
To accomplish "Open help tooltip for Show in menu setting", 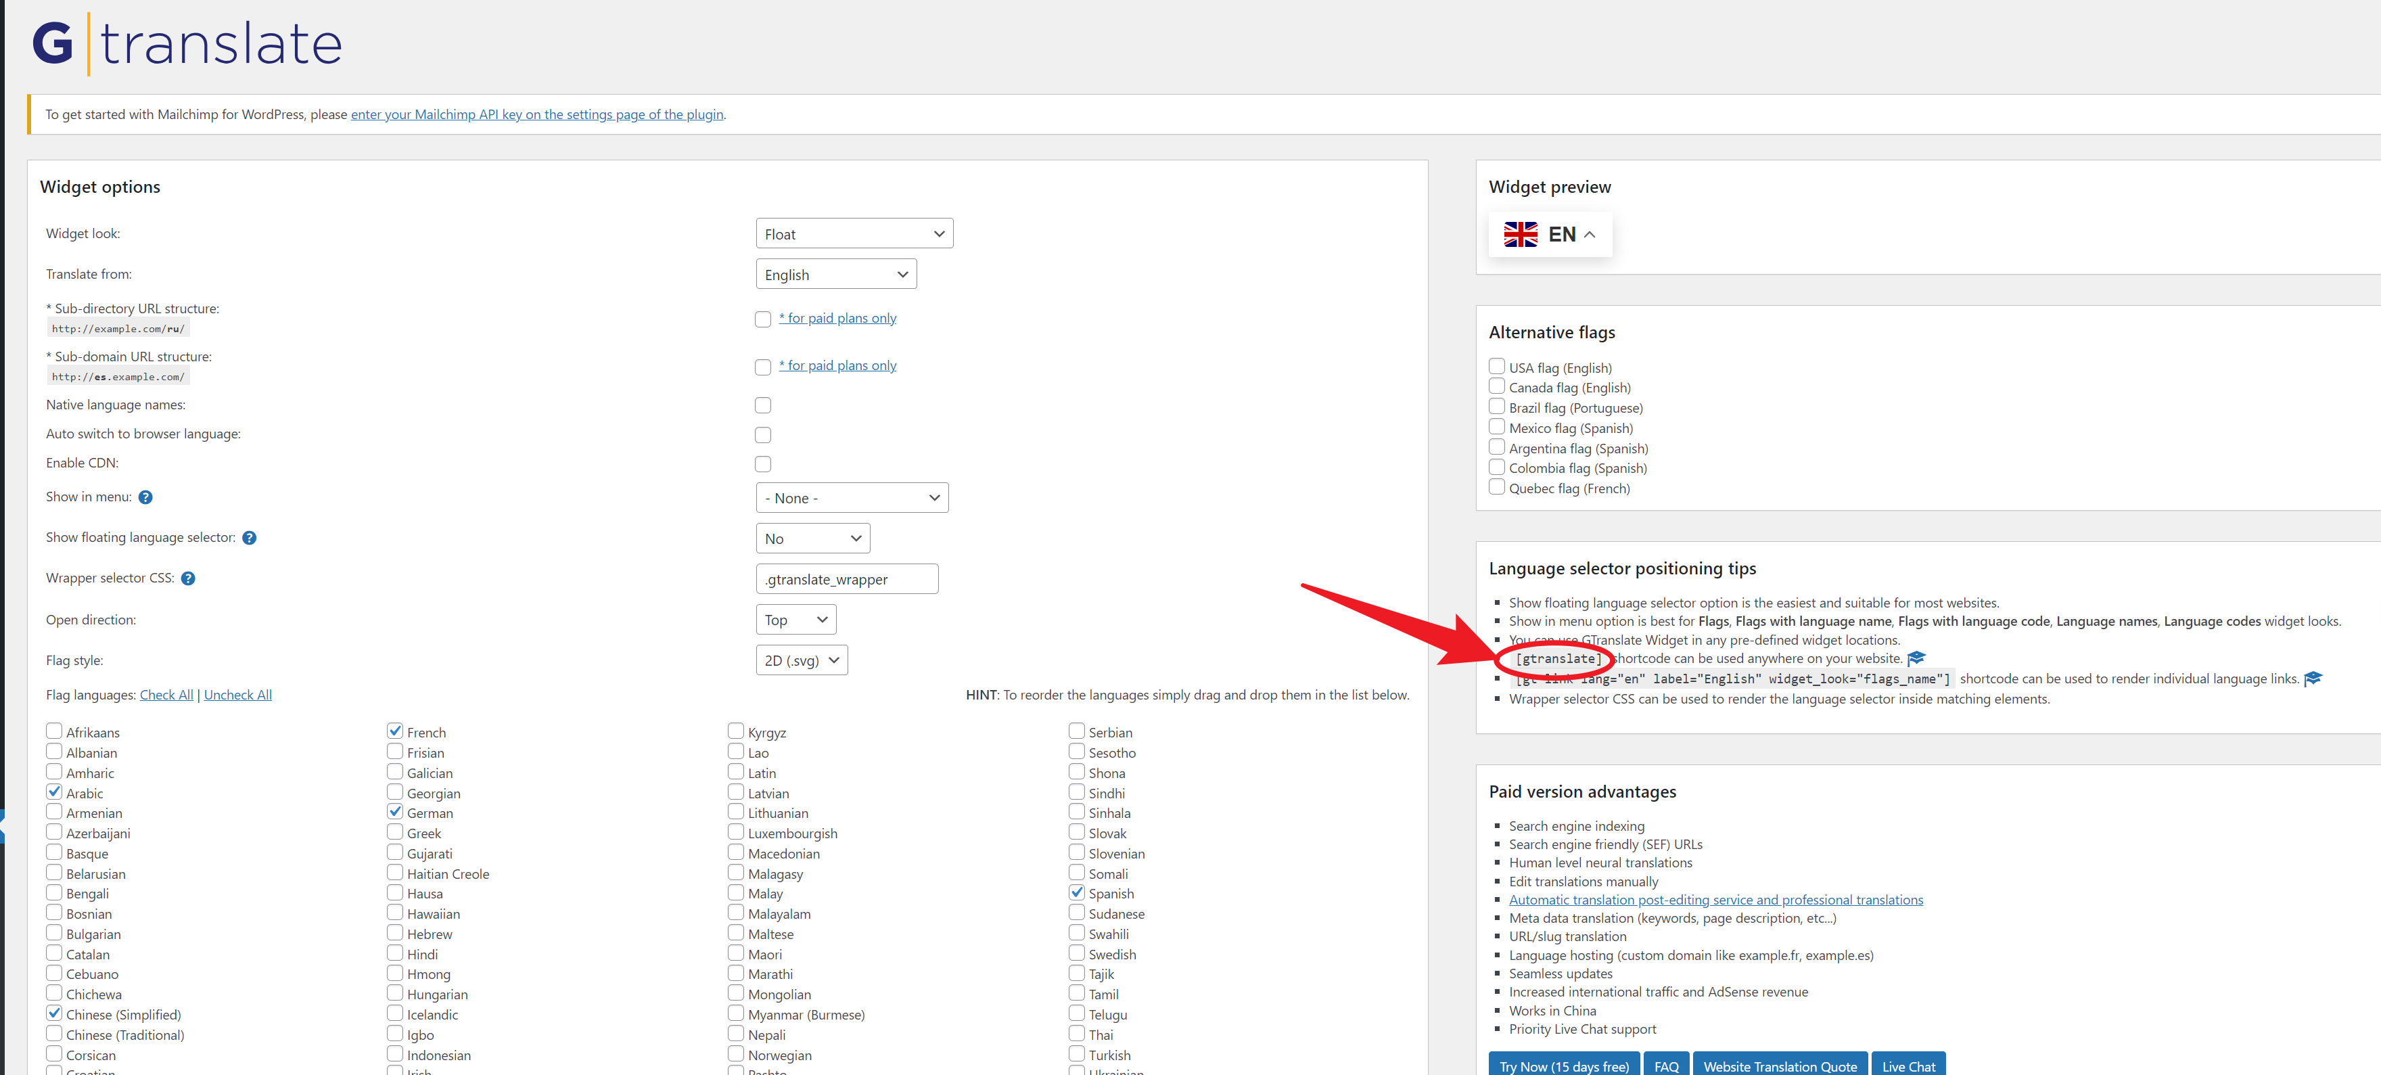I will click(x=145, y=497).
